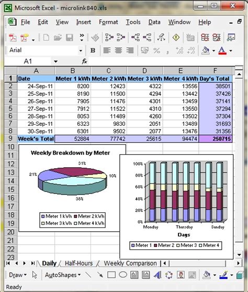Click the Trace Dependents icon

coord(136,37)
